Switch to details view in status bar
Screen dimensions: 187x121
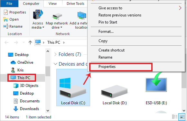pos(175,117)
